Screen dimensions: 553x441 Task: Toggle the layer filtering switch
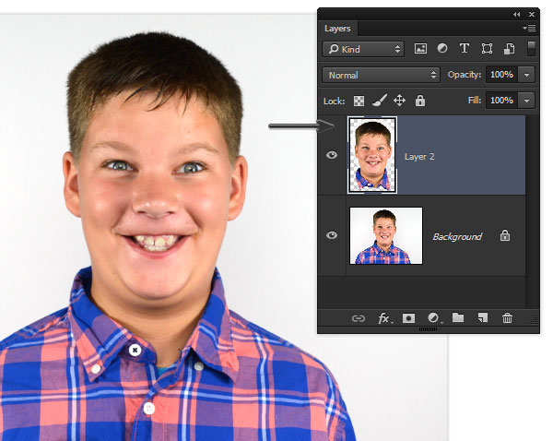[x=531, y=48]
